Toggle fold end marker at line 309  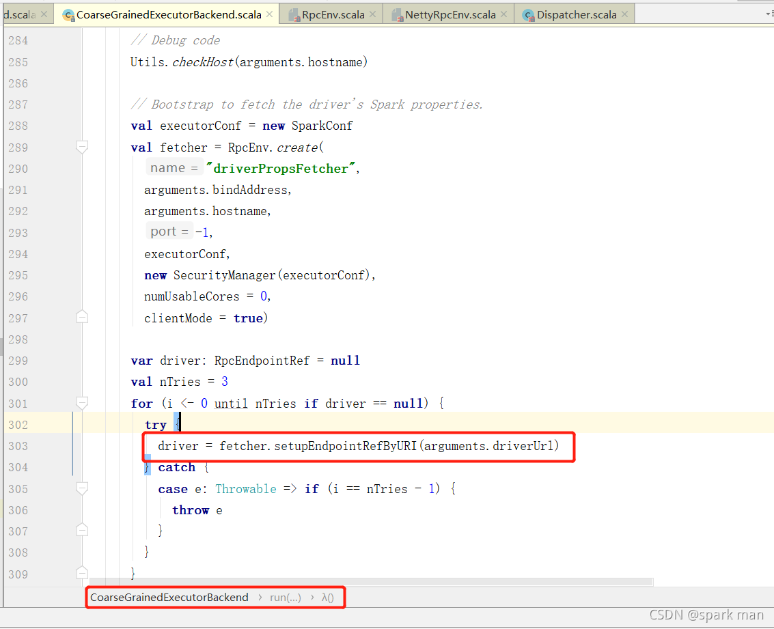[83, 573]
